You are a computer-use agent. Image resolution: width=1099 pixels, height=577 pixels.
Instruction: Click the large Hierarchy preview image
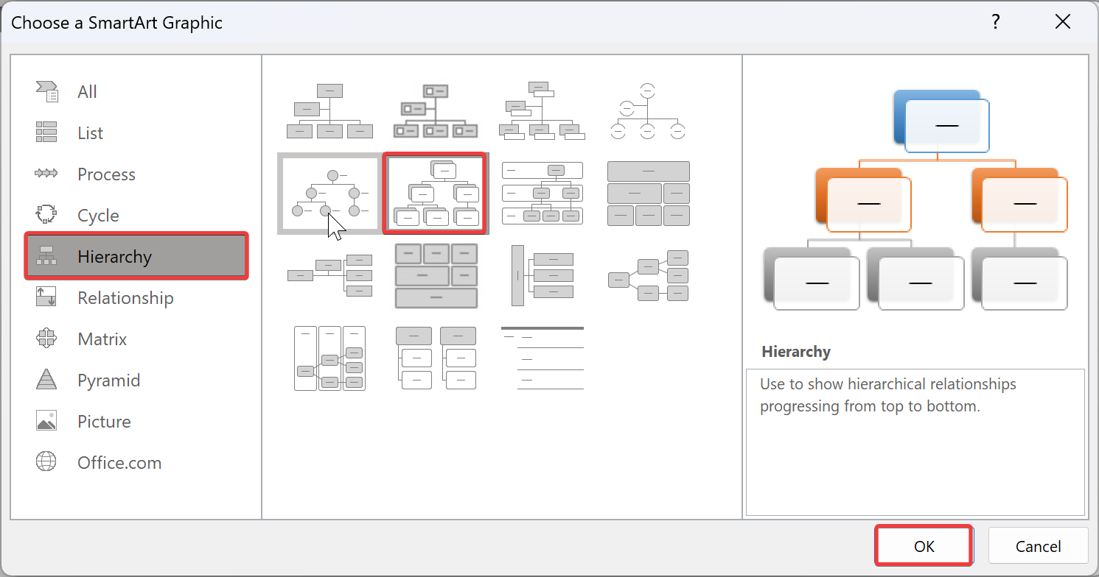tap(915, 199)
